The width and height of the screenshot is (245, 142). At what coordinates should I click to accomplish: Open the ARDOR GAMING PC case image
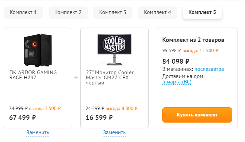click(38, 50)
